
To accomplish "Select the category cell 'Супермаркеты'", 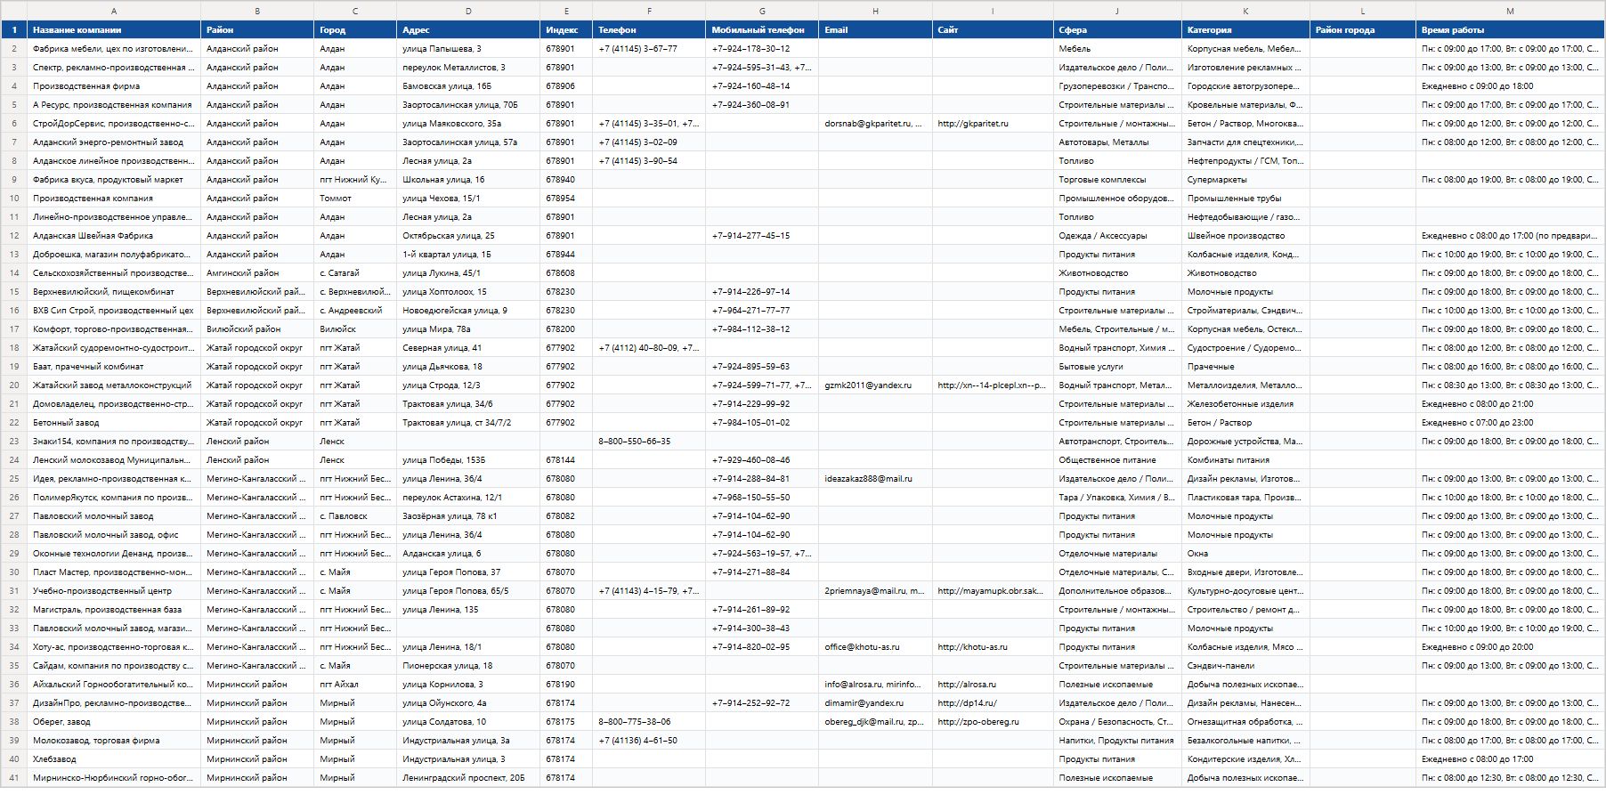I will [1245, 180].
